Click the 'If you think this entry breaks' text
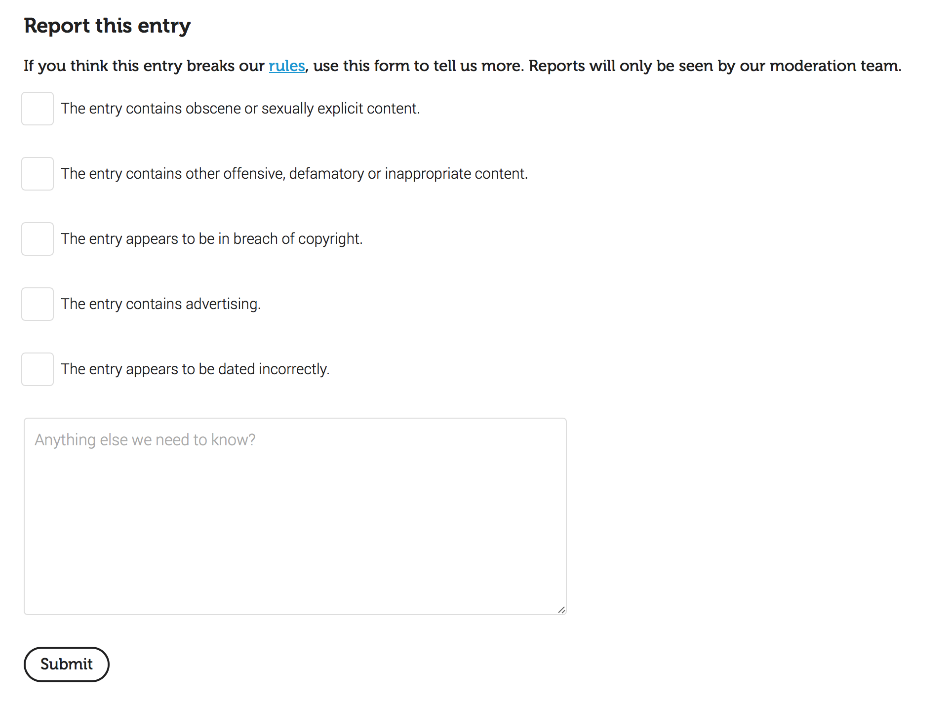 click(143, 66)
